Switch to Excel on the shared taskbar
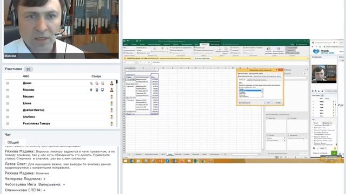 click(x=196, y=161)
